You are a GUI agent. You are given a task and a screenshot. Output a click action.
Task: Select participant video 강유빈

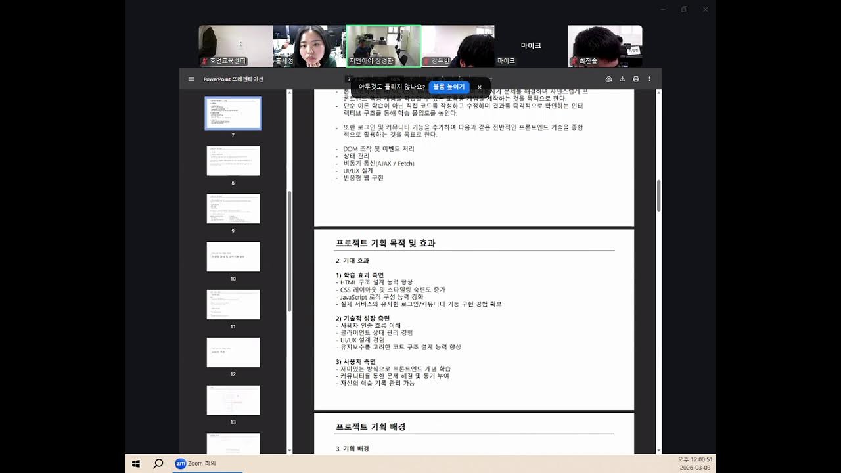457,46
